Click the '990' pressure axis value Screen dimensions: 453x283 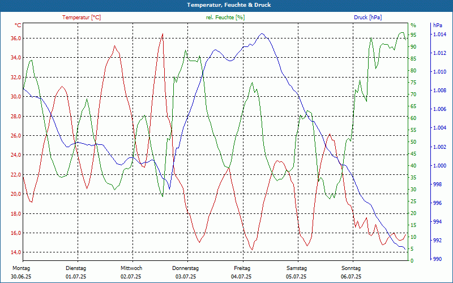(438, 259)
